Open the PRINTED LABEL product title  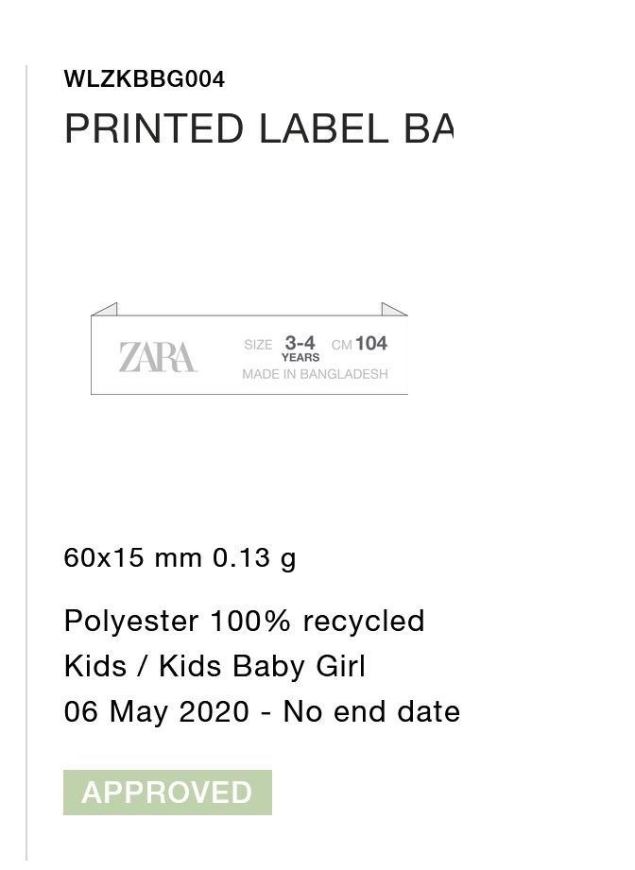coord(258,128)
